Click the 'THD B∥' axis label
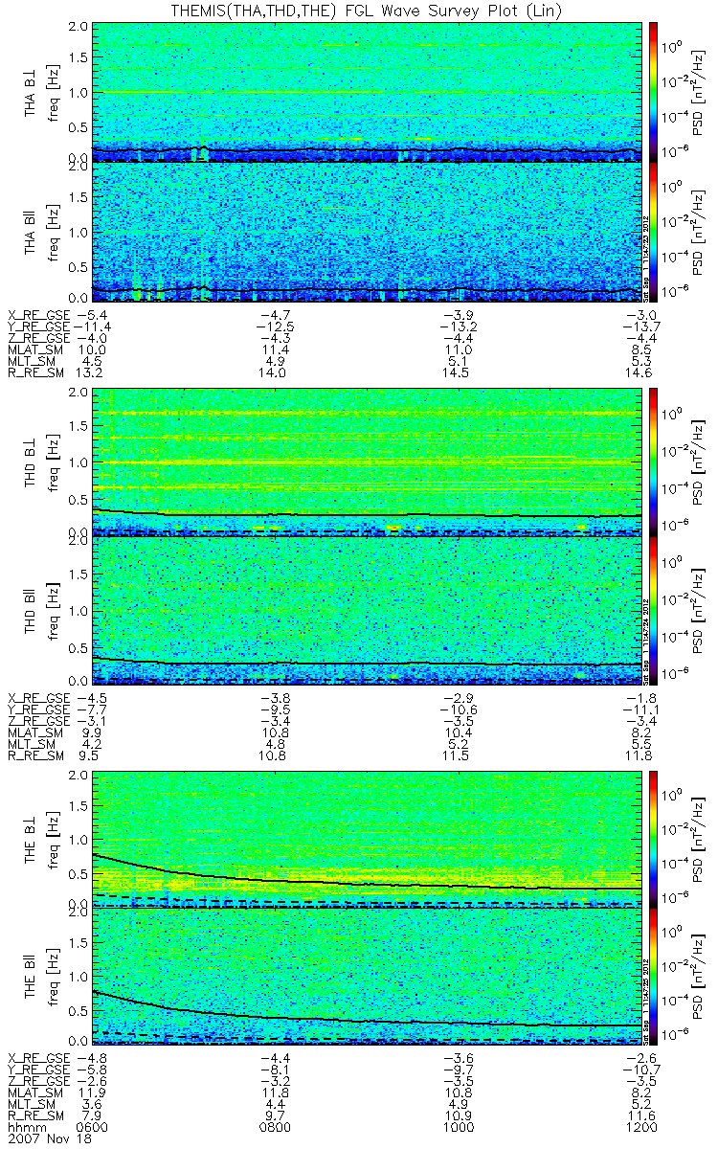Image resolution: width=718 pixels, height=1149 pixels. pyautogui.click(x=32, y=609)
